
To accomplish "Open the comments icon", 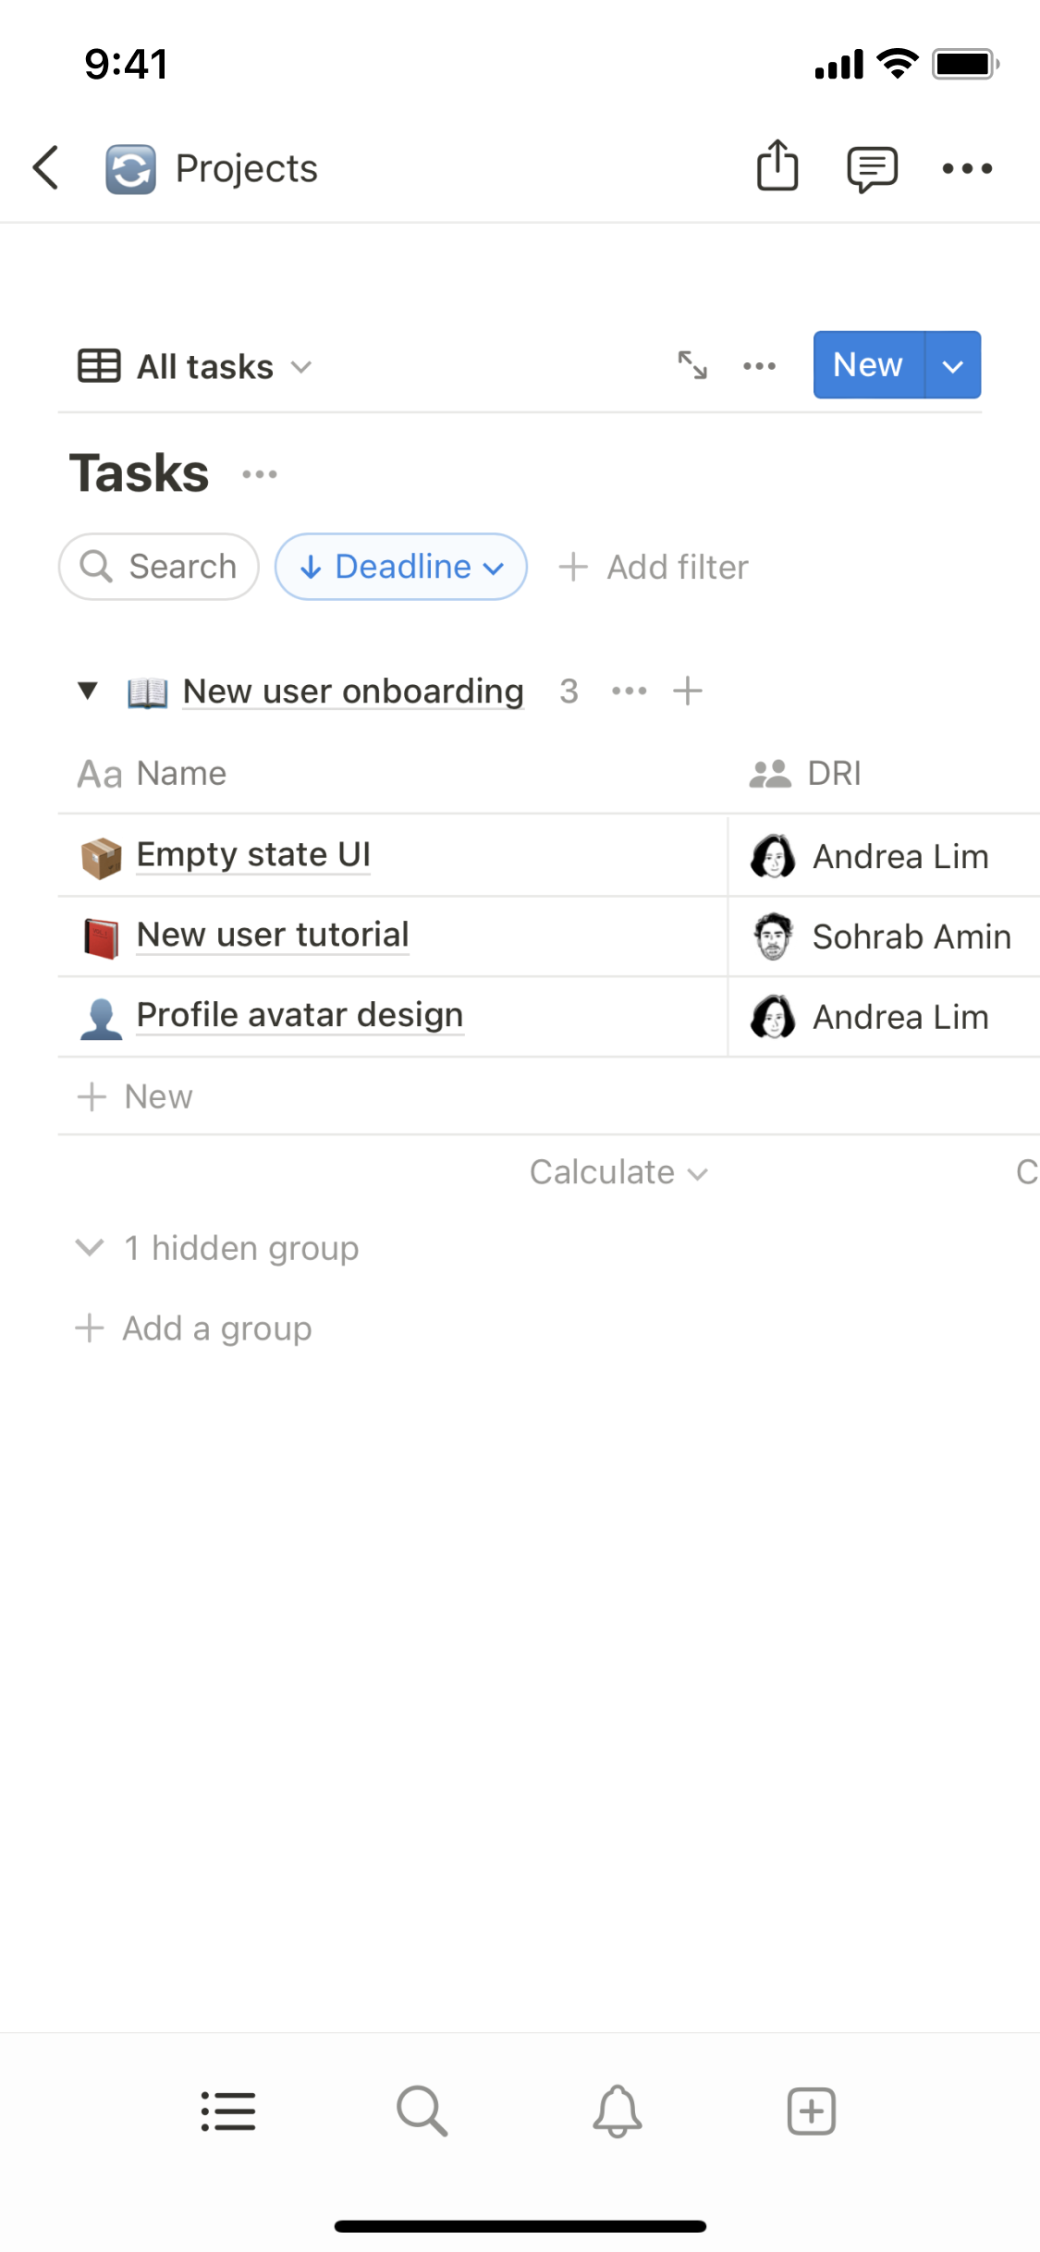I will click(872, 168).
